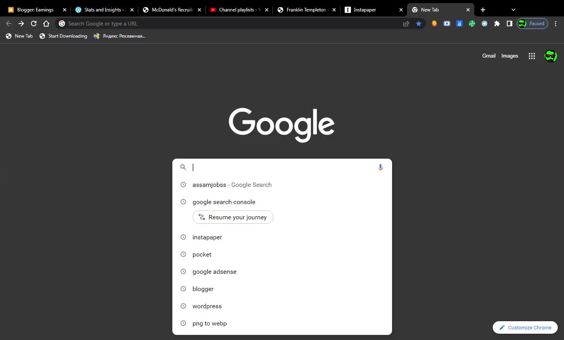The width and height of the screenshot is (564, 340).
Task: Open the McDonald's Recruitment tab
Action: pos(172,10)
